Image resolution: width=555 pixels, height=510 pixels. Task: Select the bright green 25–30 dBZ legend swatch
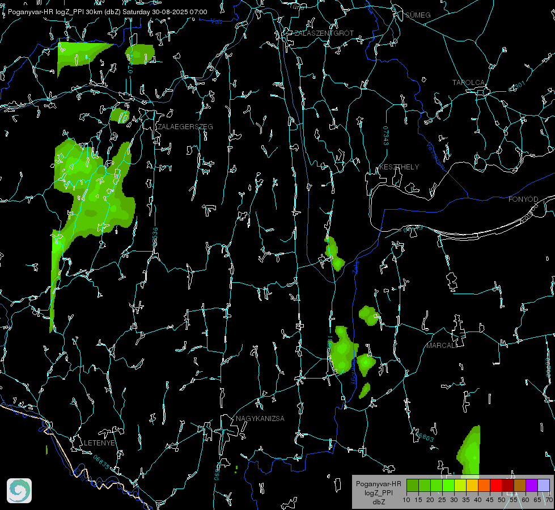448,485
